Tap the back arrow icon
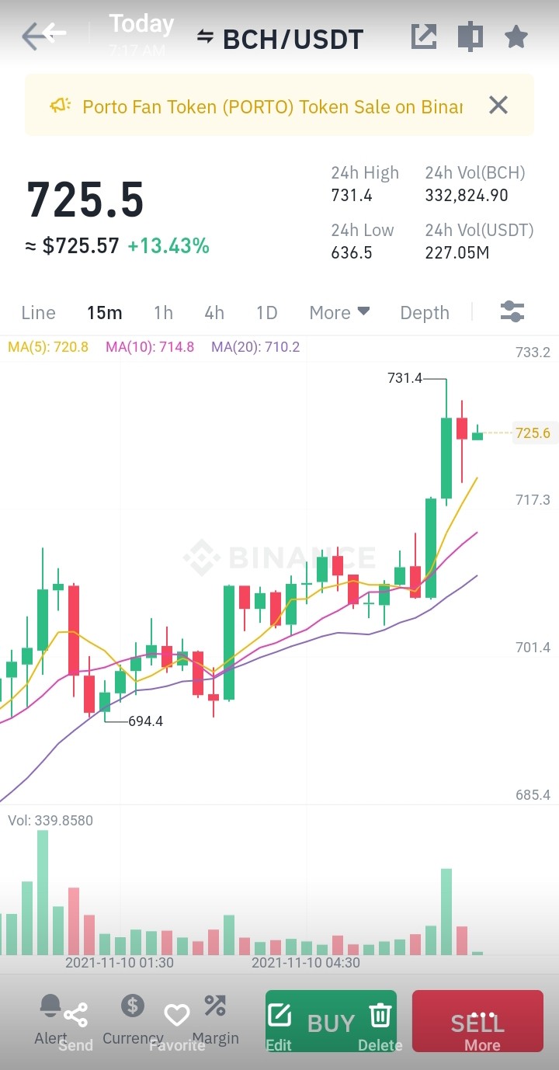 (x=44, y=35)
